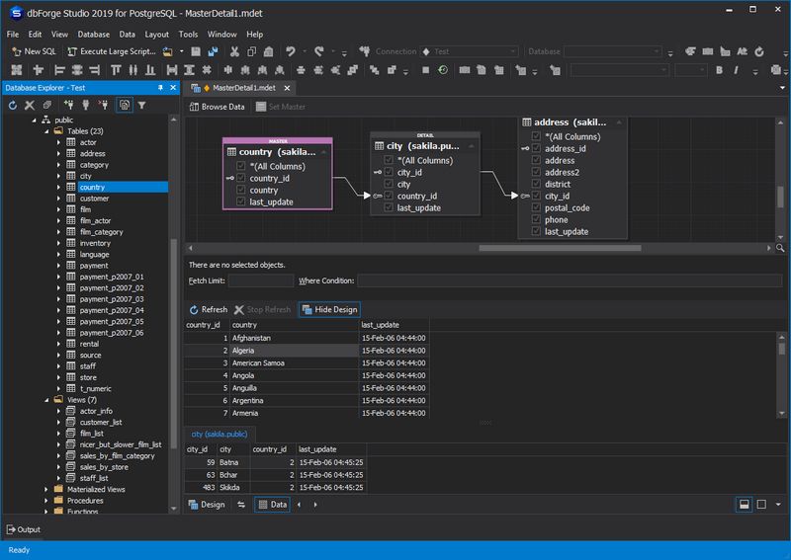Toggle postal_code checkbox in address table

tap(536, 208)
